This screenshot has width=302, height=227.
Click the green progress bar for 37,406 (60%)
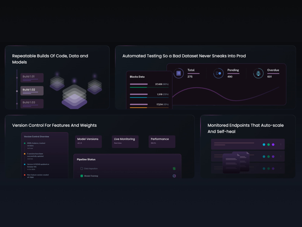pos(149,87)
